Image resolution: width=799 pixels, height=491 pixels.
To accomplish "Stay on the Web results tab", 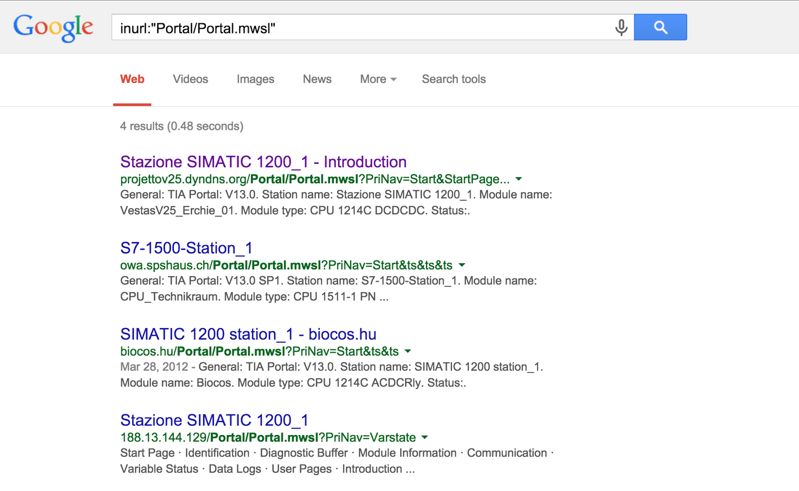I will pyautogui.click(x=132, y=79).
